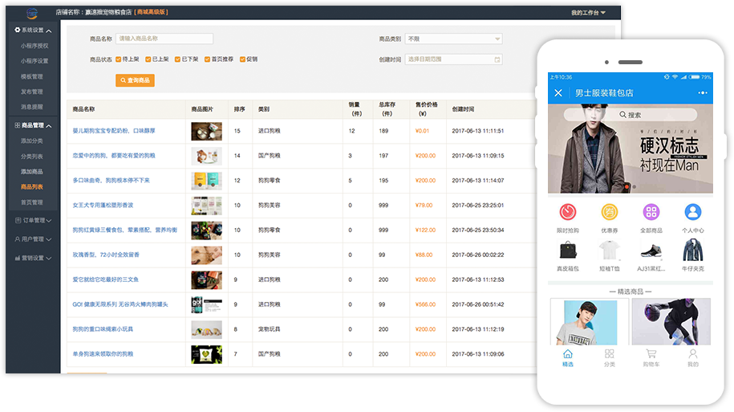Open the three-dot menu in phone header
The image size is (734, 412).
(703, 93)
